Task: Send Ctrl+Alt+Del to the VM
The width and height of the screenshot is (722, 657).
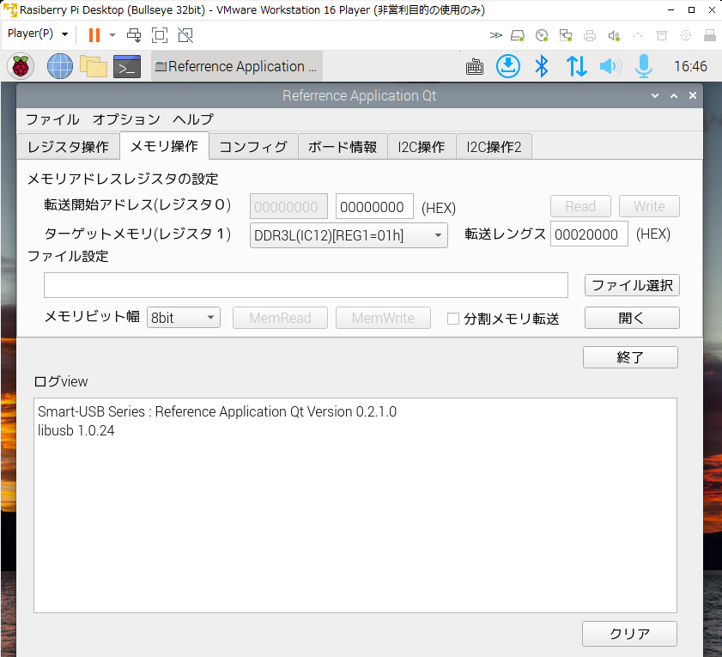Action: (134, 35)
